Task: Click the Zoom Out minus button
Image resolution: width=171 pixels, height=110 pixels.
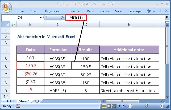Action: pyautogui.click(x=130, y=106)
